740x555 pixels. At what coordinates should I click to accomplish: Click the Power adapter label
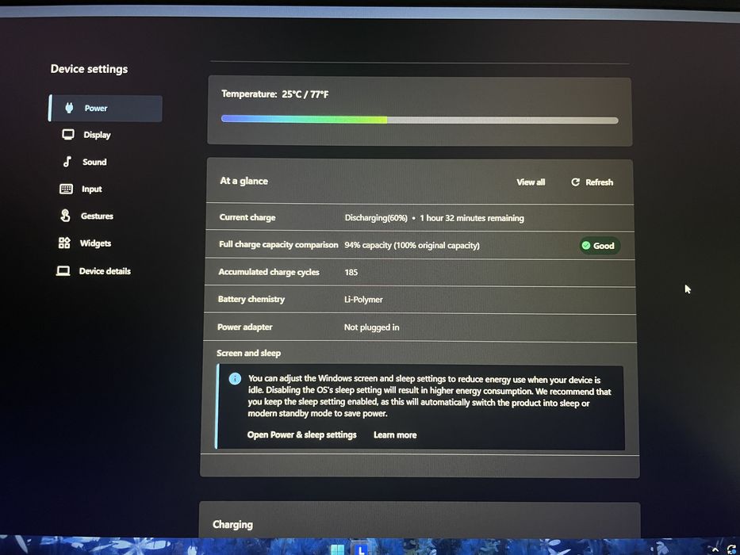point(245,327)
